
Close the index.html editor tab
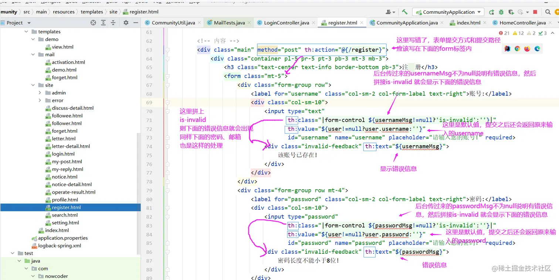point(485,23)
